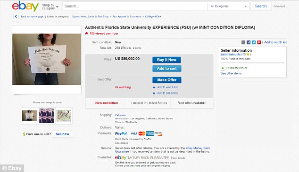Click the Calculate shipping link

[120, 115]
